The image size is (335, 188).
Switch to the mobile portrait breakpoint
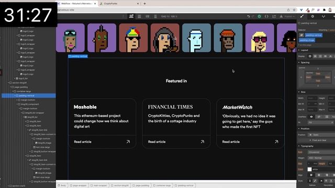coord(155,16)
